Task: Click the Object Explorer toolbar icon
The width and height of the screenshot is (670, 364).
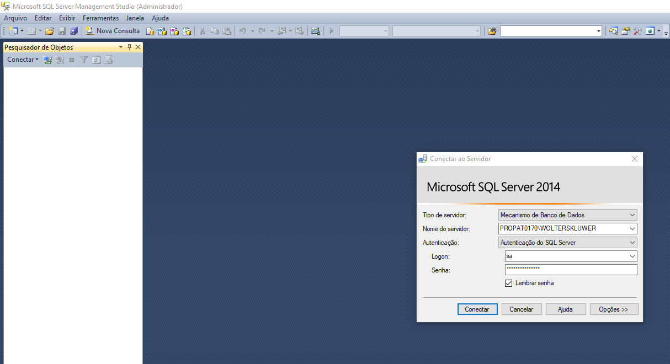Action: coord(613,31)
